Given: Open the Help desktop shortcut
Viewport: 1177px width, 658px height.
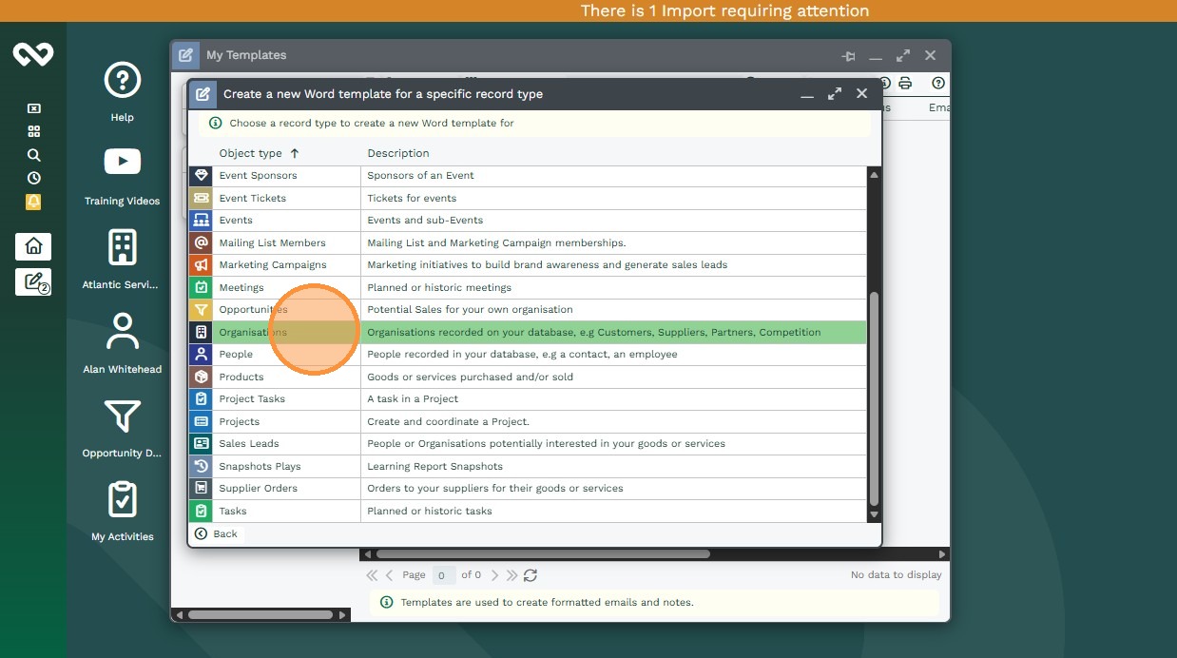Looking at the screenshot, I should (123, 91).
